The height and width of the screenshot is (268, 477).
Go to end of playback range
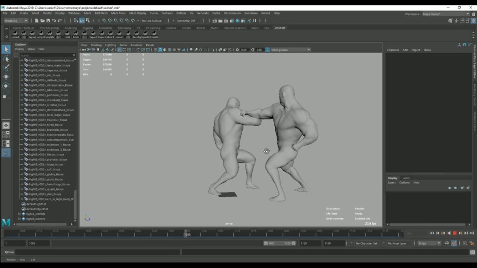click(x=471, y=233)
